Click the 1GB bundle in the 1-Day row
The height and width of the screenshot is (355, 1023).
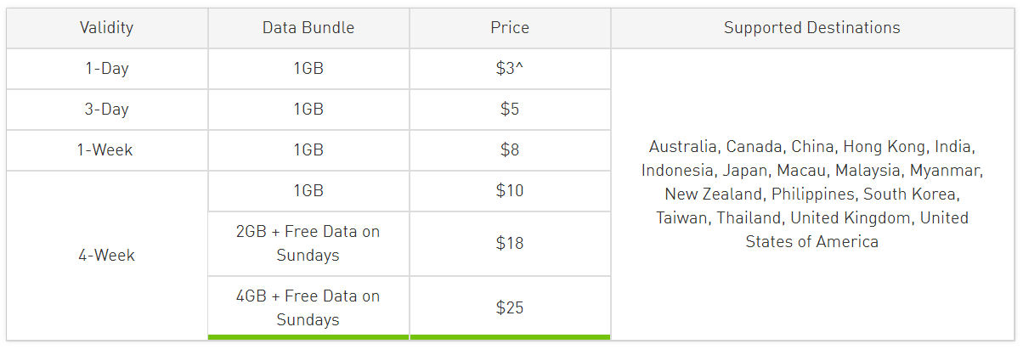pyautogui.click(x=308, y=69)
